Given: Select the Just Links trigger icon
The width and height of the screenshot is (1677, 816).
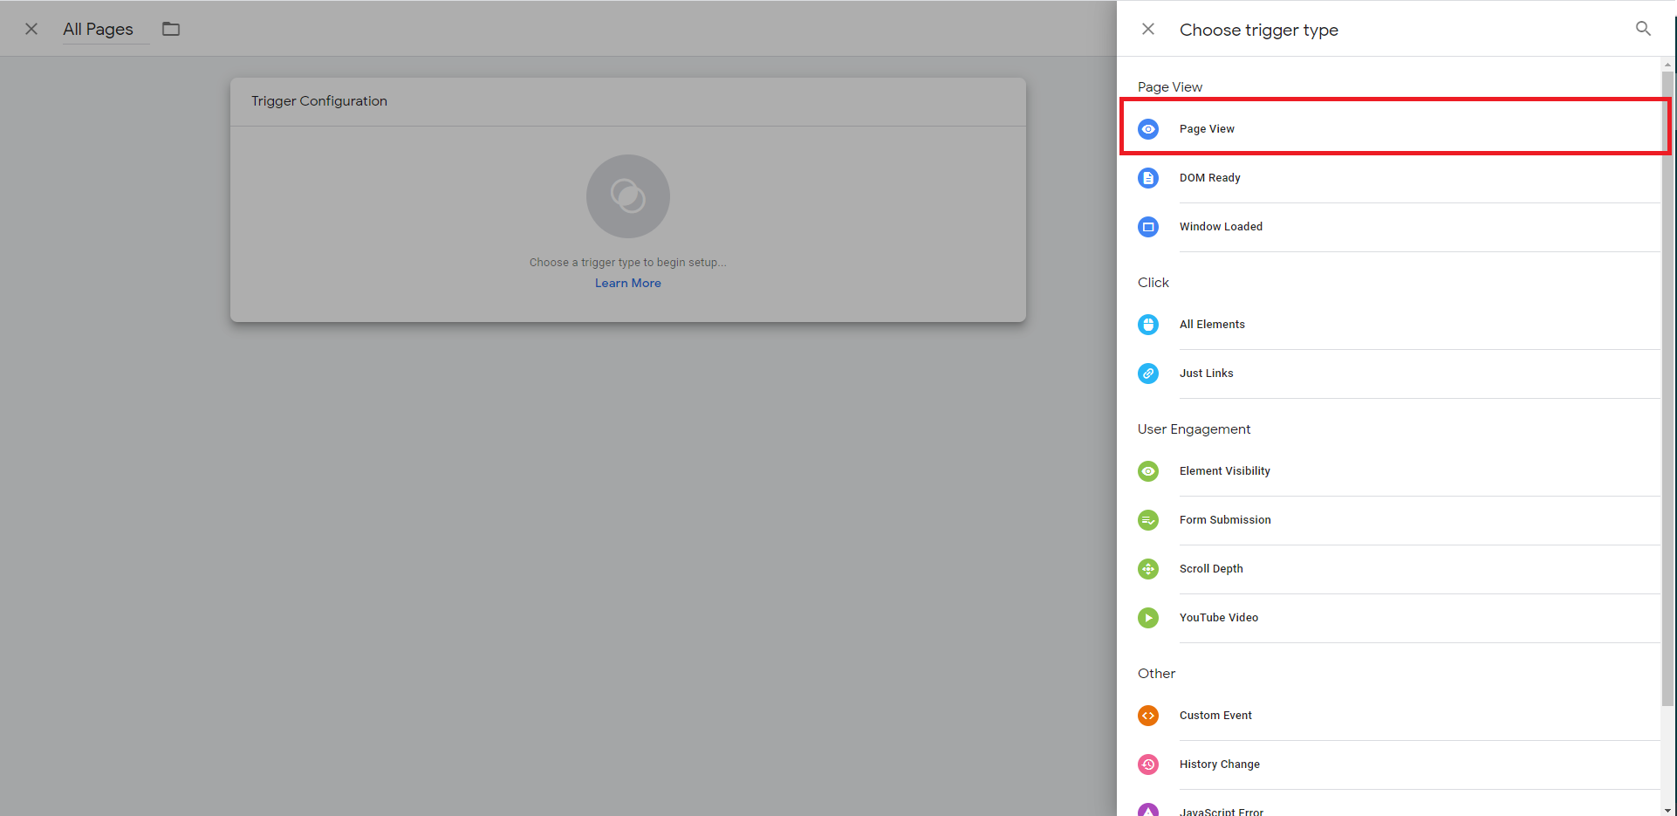Looking at the screenshot, I should click(1147, 373).
